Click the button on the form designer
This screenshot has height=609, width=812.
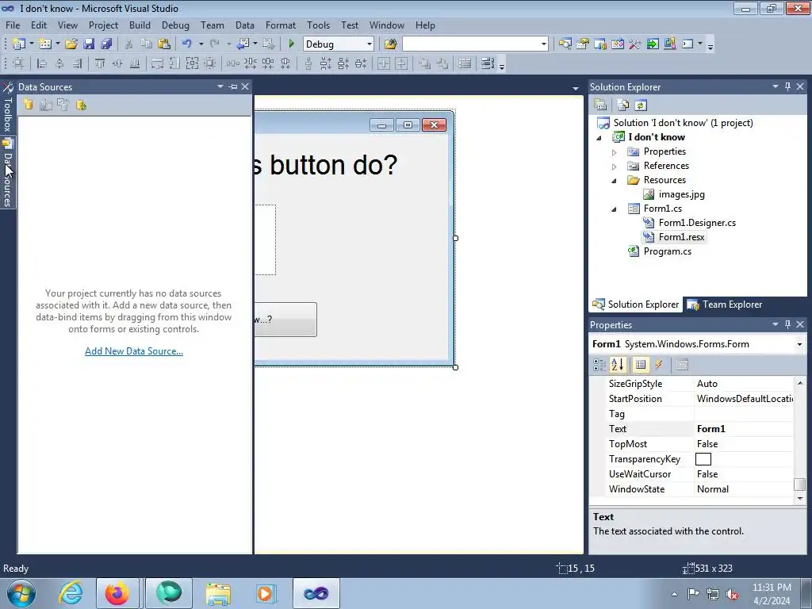pyautogui.click(x=285, y=320)
